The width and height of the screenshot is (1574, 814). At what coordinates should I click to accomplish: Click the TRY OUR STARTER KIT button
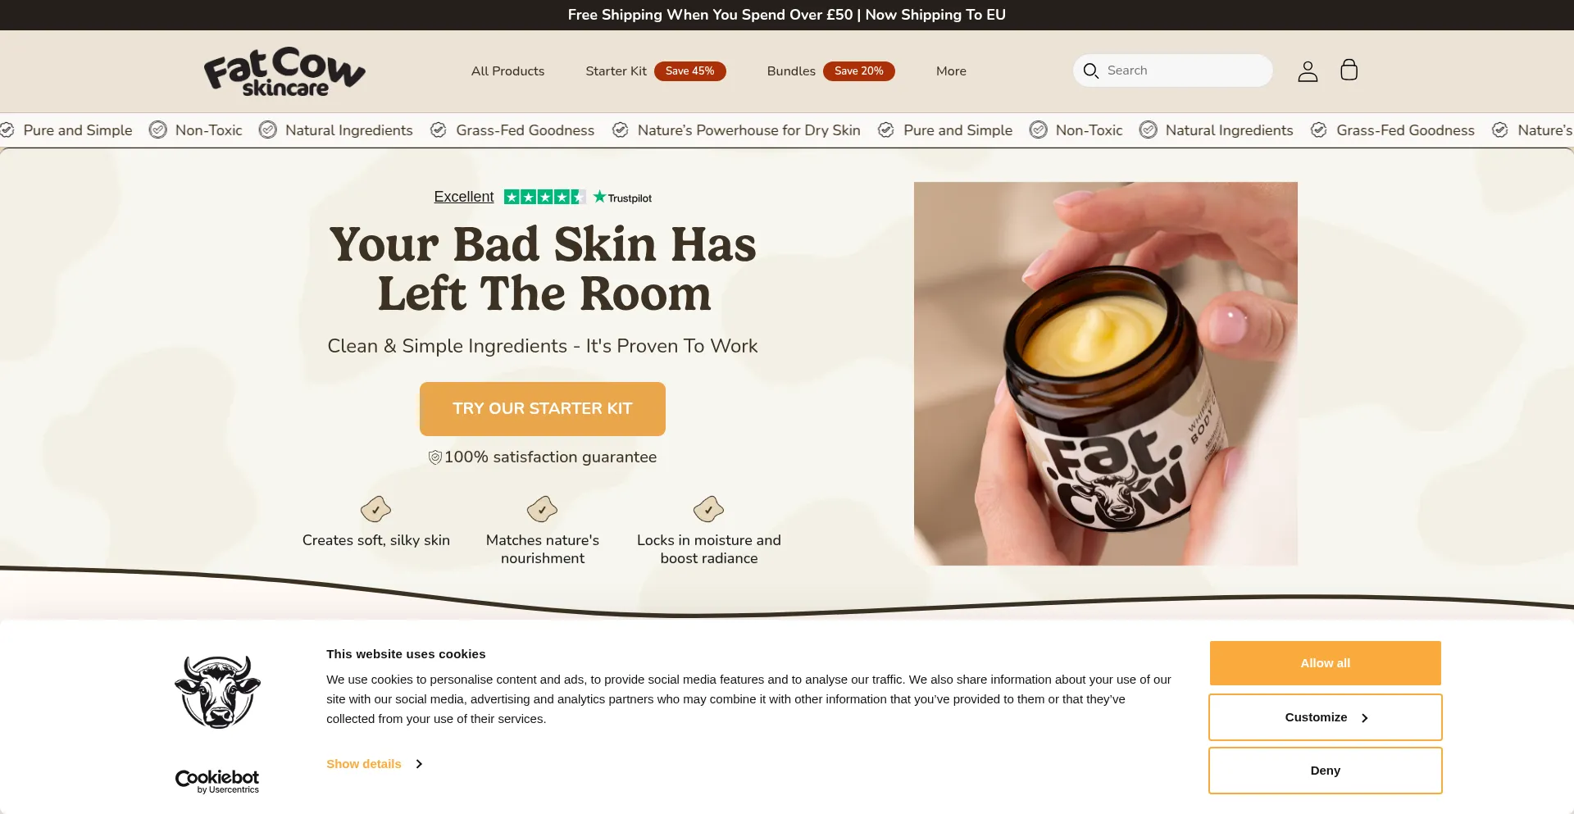click(543, 409)
